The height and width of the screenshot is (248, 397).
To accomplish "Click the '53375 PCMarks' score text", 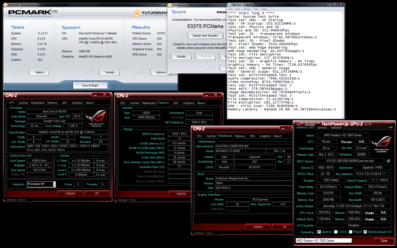I will (205, 26).
